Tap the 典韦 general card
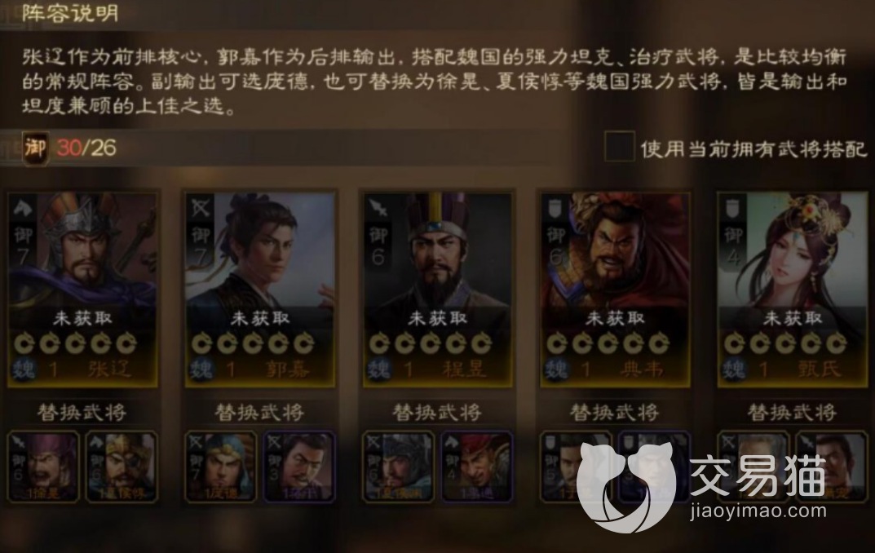This screenshot has height=553, width=875. [x=616, y=289]
